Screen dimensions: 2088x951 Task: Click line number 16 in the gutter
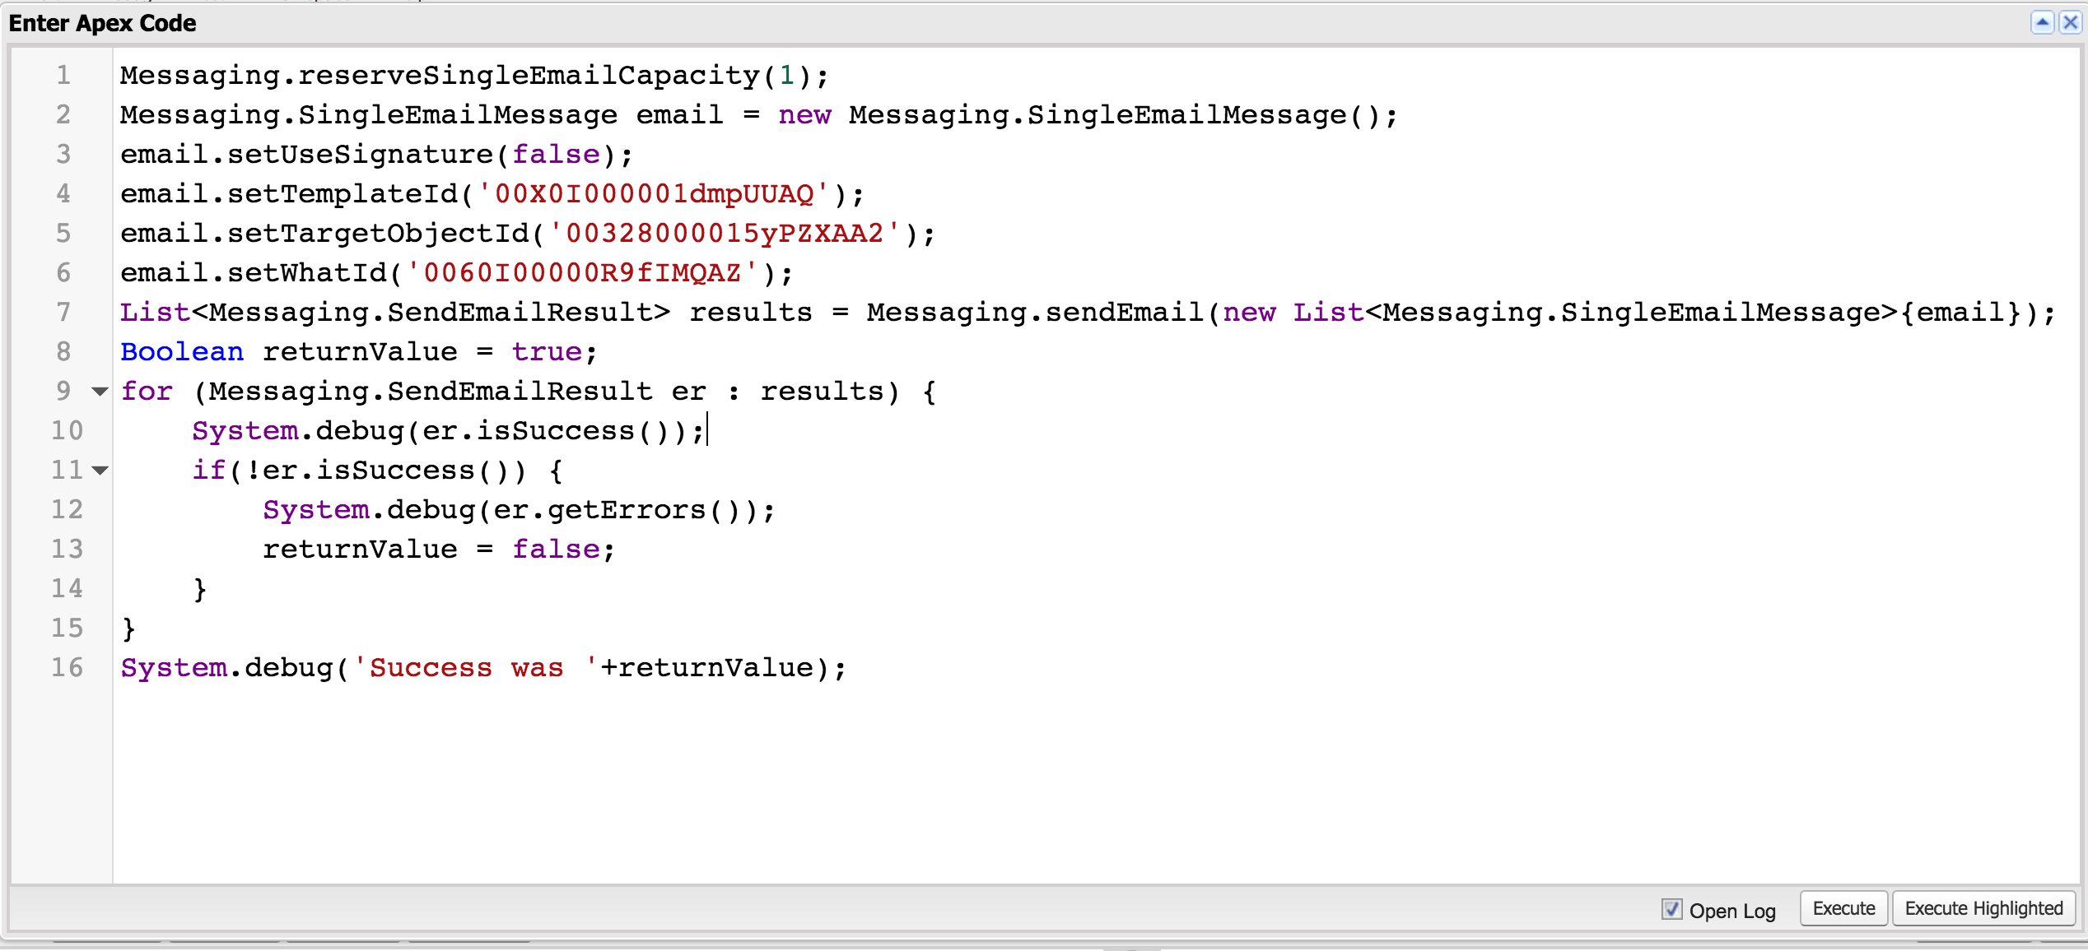[67, 667]
